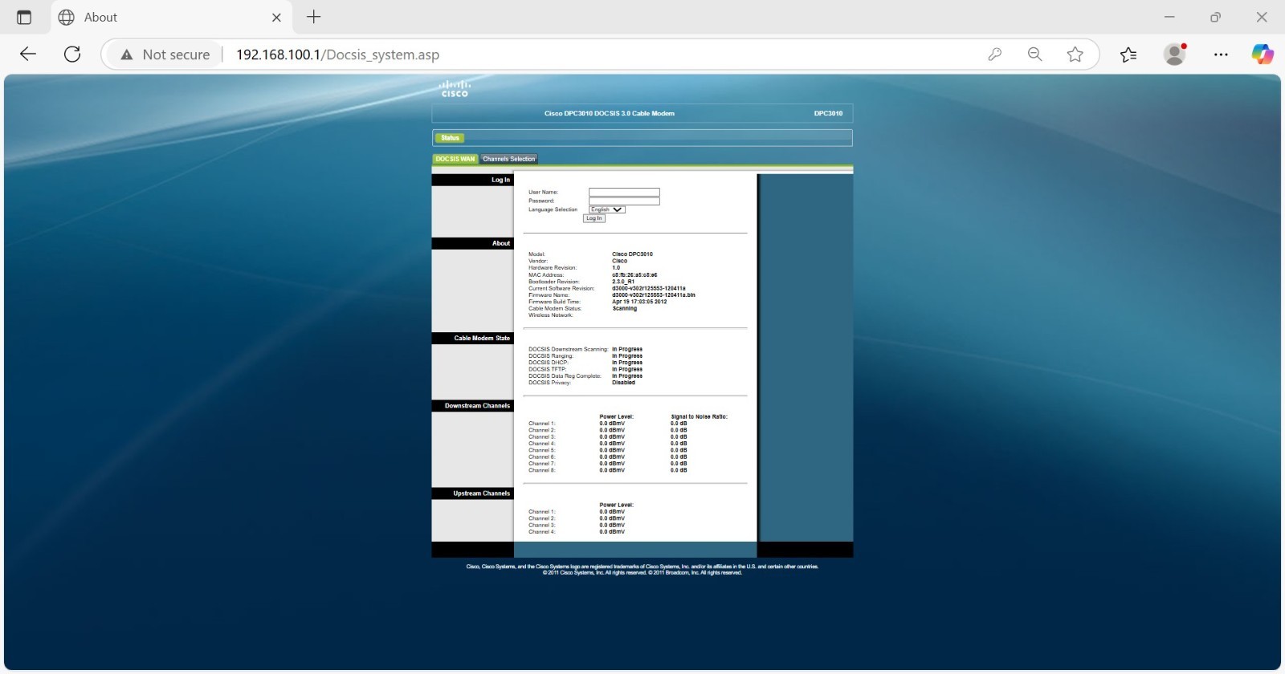Add this page to favorites star

tap(1075, 55)
